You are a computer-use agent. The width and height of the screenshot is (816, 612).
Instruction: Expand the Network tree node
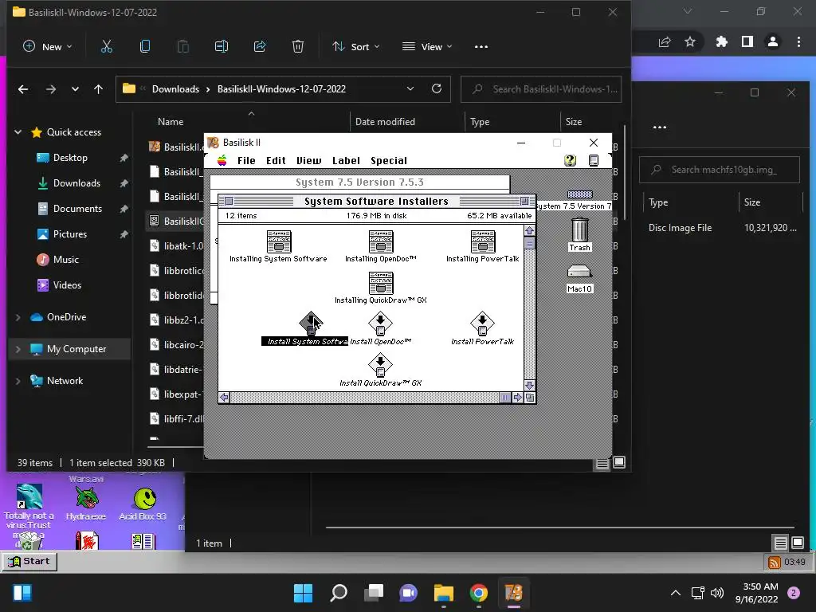click(x=18, y=381)
